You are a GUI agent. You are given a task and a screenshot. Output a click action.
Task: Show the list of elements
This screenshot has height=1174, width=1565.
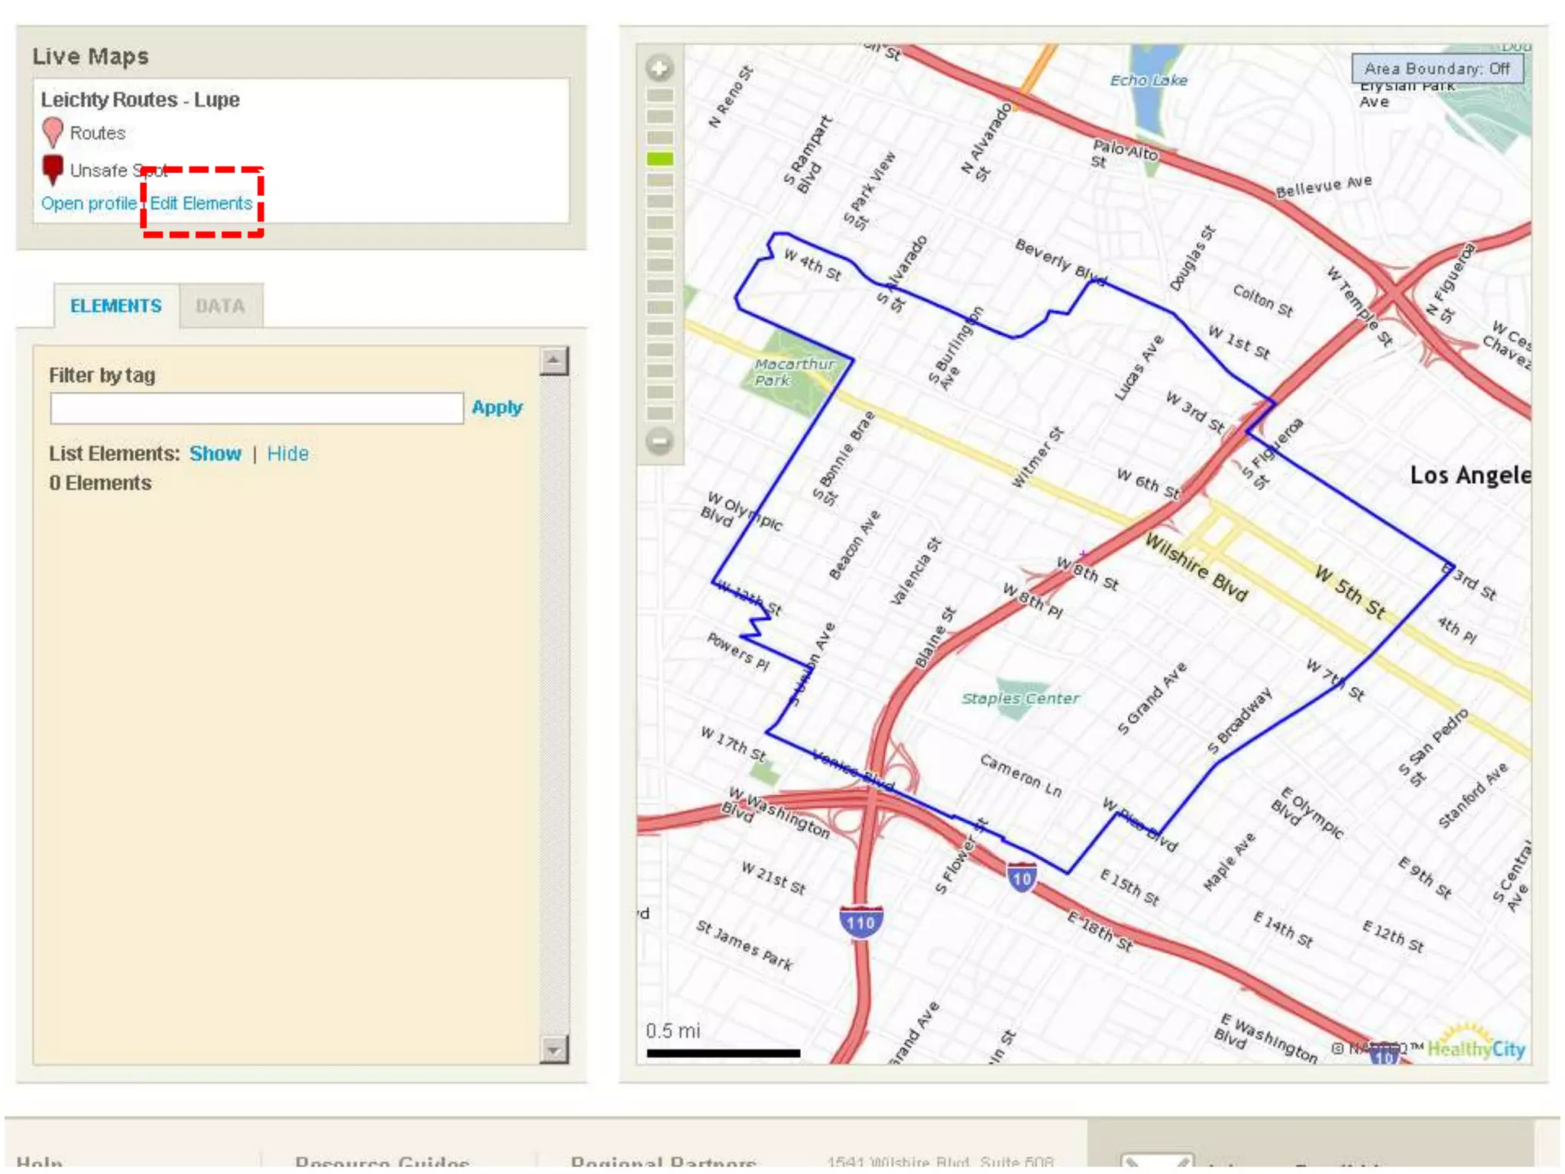pyautogui.click(x=215, y=454)
